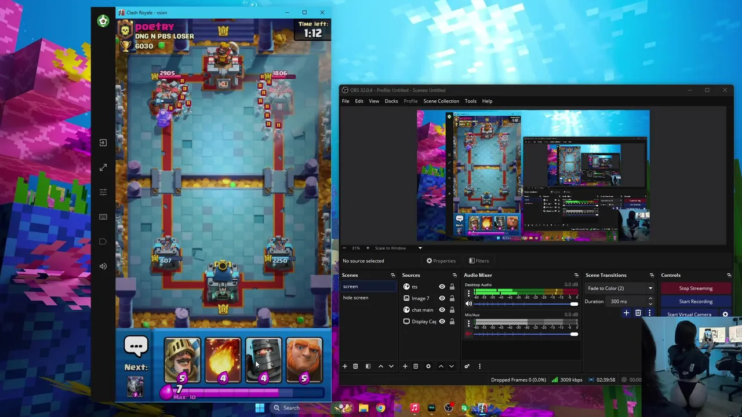Viewport: 742px width, 417px height.
Task: Open the emote chat bubble in Clash Royale
Action: coord(136,346)
